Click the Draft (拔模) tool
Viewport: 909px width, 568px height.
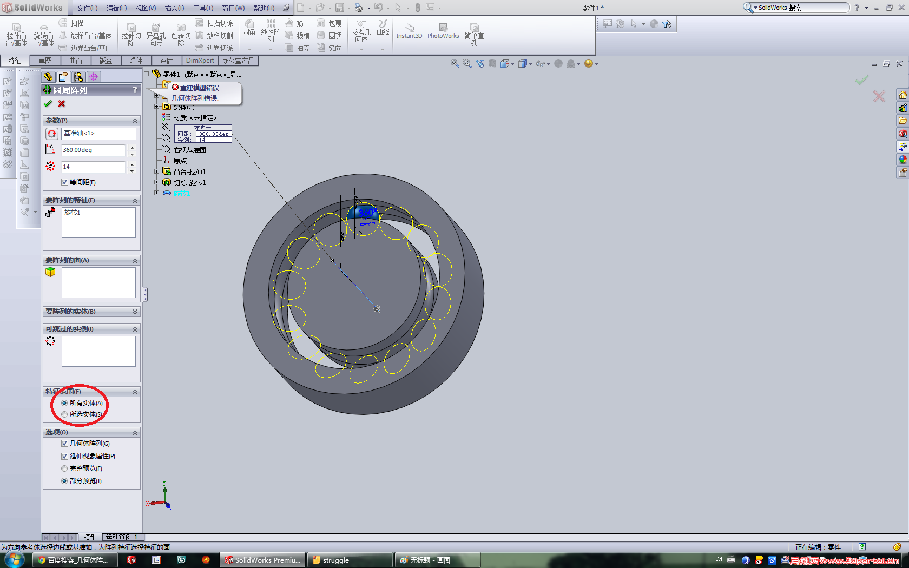pyautogui.click(x=297, y=36)
